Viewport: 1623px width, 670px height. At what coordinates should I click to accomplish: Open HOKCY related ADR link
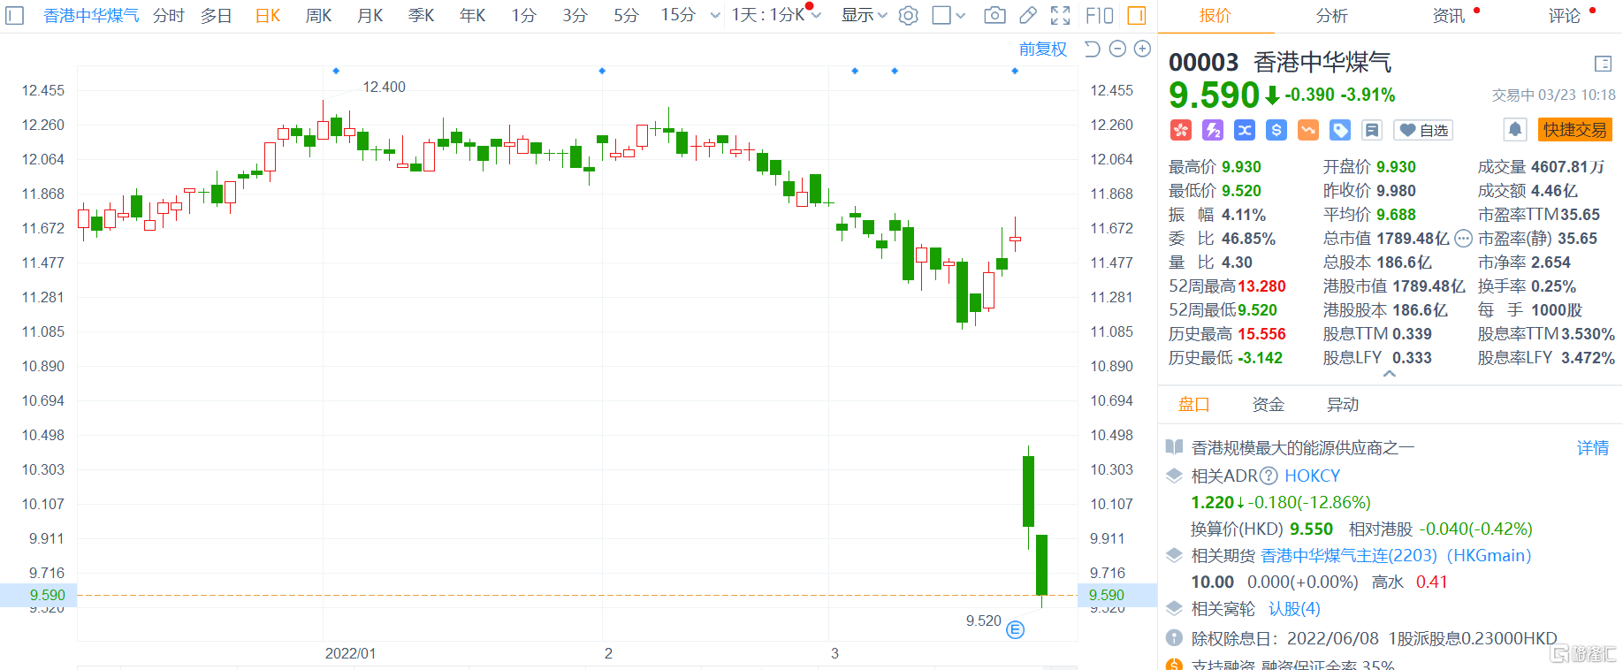[x=1312, y=476]
